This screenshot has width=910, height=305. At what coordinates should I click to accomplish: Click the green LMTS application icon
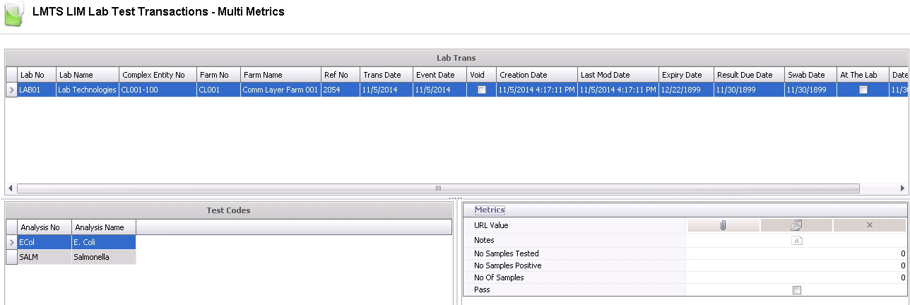point(14,14)
